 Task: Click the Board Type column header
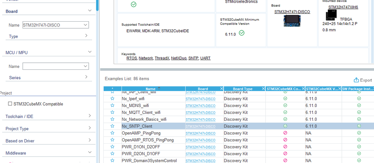(243, 89)
